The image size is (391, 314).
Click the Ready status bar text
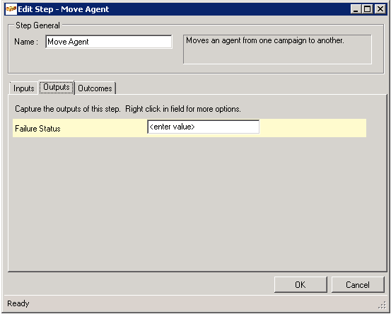tap(18, 303)
